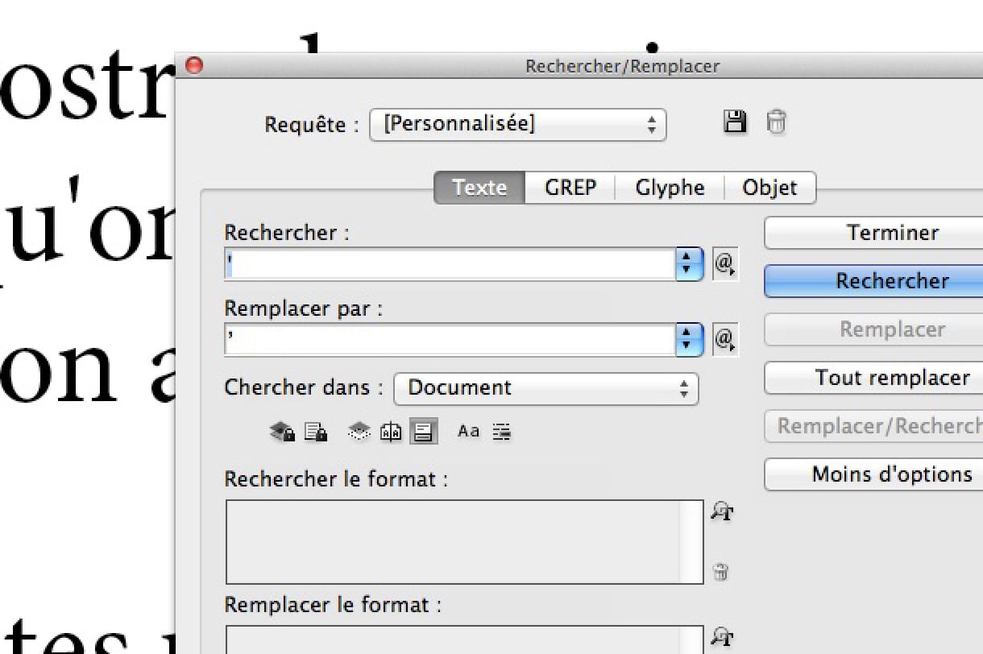Close the Rechercher/Remplacer dialog with red button
Viewport: 983px width, 654px height.
[x=194, y=66]
